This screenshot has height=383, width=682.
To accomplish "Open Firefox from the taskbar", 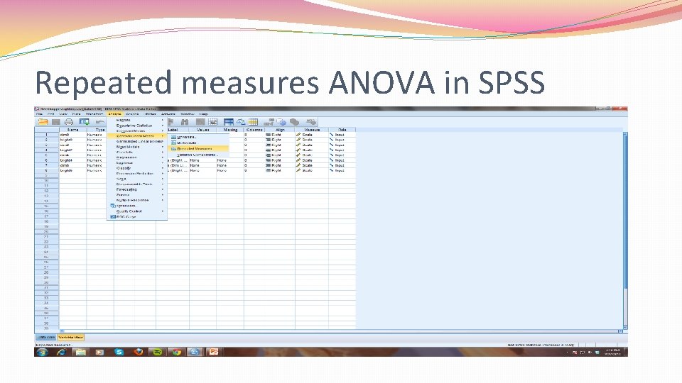I will pos(139,352).
